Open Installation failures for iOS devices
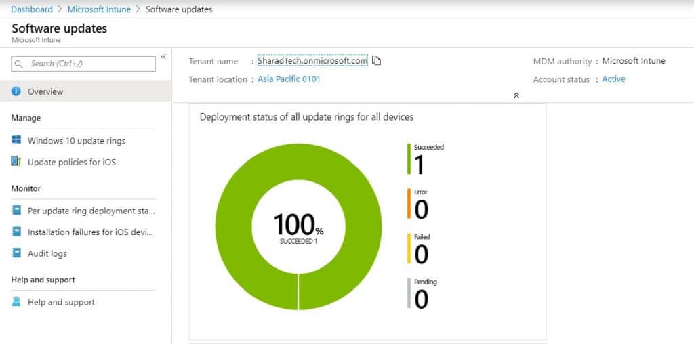 (x=90, y=232)
